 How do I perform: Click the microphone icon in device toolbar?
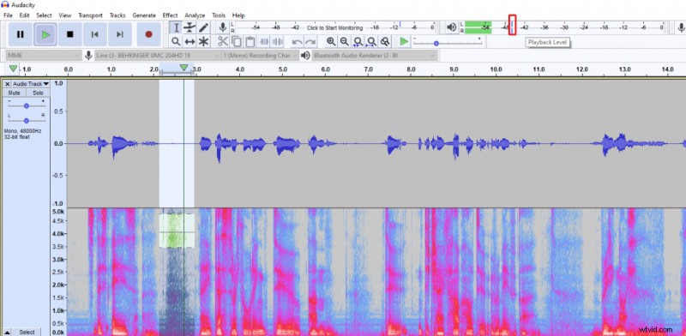pyautogui.click(x=88, y=56)
